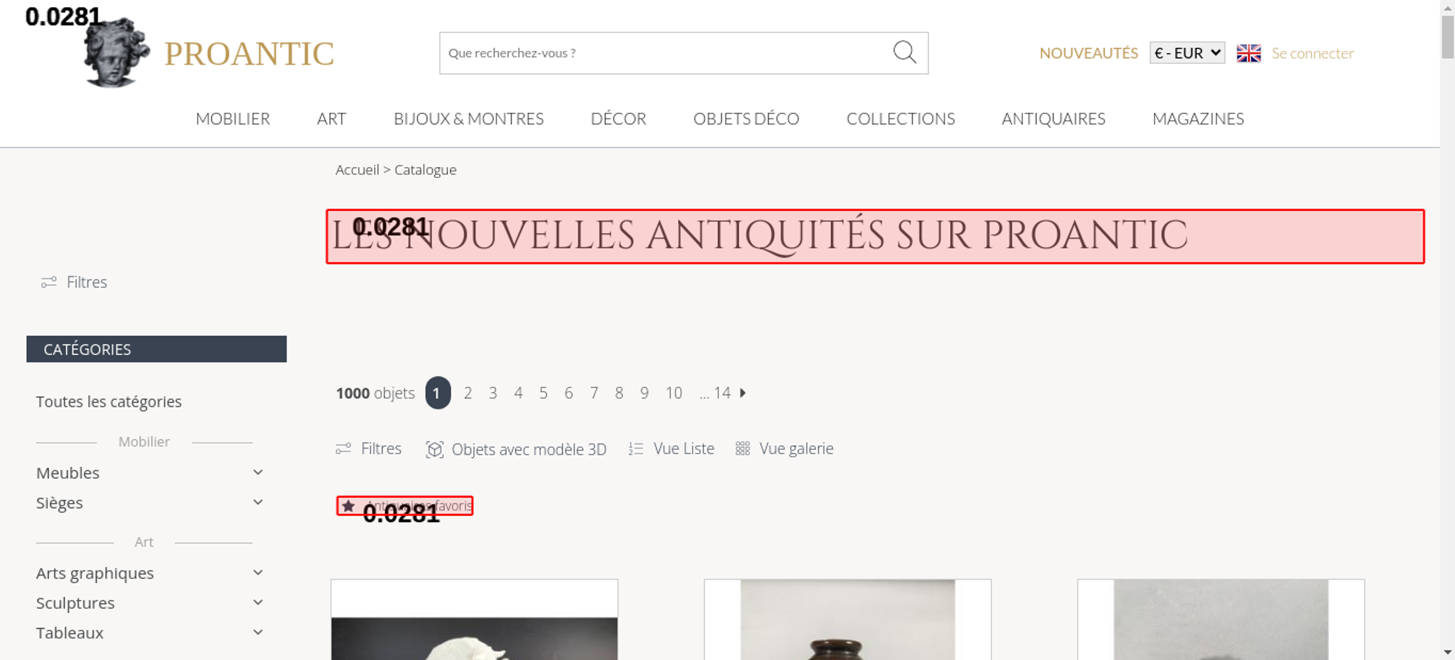Open sidebar Filtres panel
This screenshot has height=660, width=1455.
74,282
